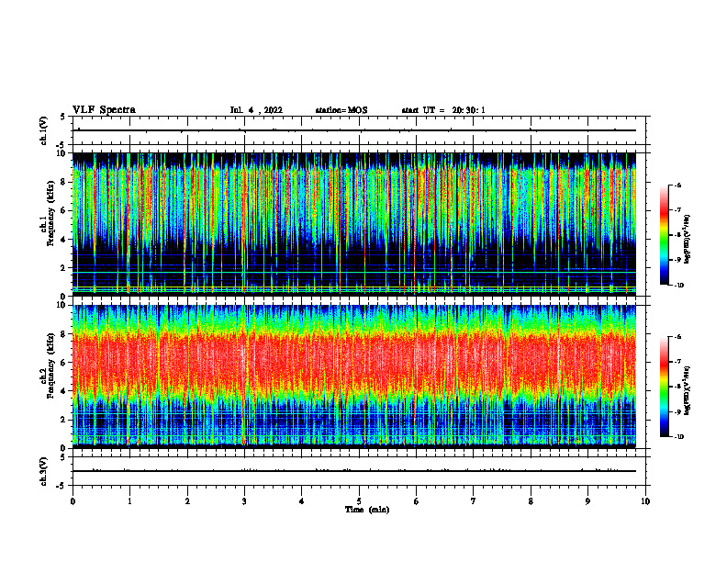Click the "-10" label on ch.2 color bar
The width and height of the screenshot is (727, 562).
click(x=679, y=437)
